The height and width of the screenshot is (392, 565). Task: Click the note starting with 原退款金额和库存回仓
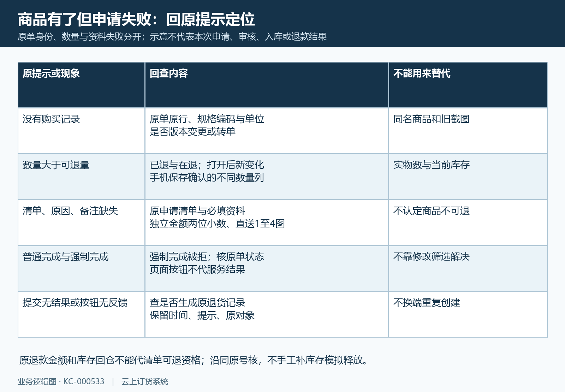(x=194, y=360)
